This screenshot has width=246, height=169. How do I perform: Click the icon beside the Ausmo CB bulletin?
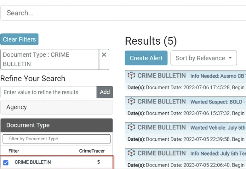coord(131,75)
